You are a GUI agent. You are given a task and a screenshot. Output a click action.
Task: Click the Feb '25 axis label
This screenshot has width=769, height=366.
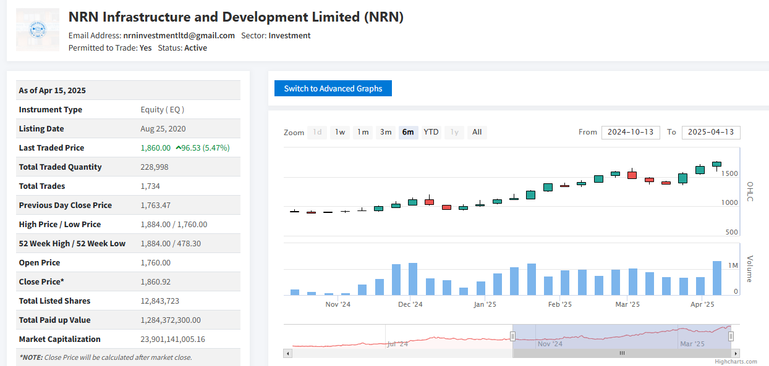click(559, 304)
